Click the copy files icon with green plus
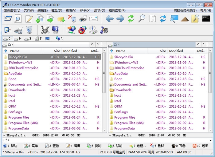 pos(40,18)
